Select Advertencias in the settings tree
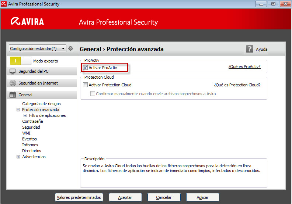Screen dimensions: 292x204 (x=34, y=157)
